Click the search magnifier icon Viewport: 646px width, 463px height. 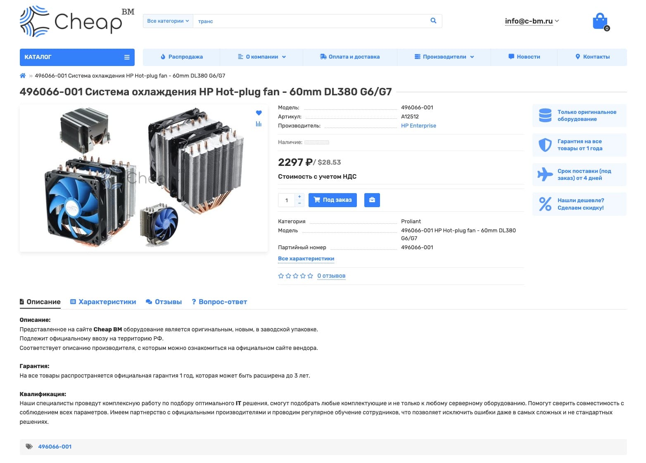[x=433, y=21]
